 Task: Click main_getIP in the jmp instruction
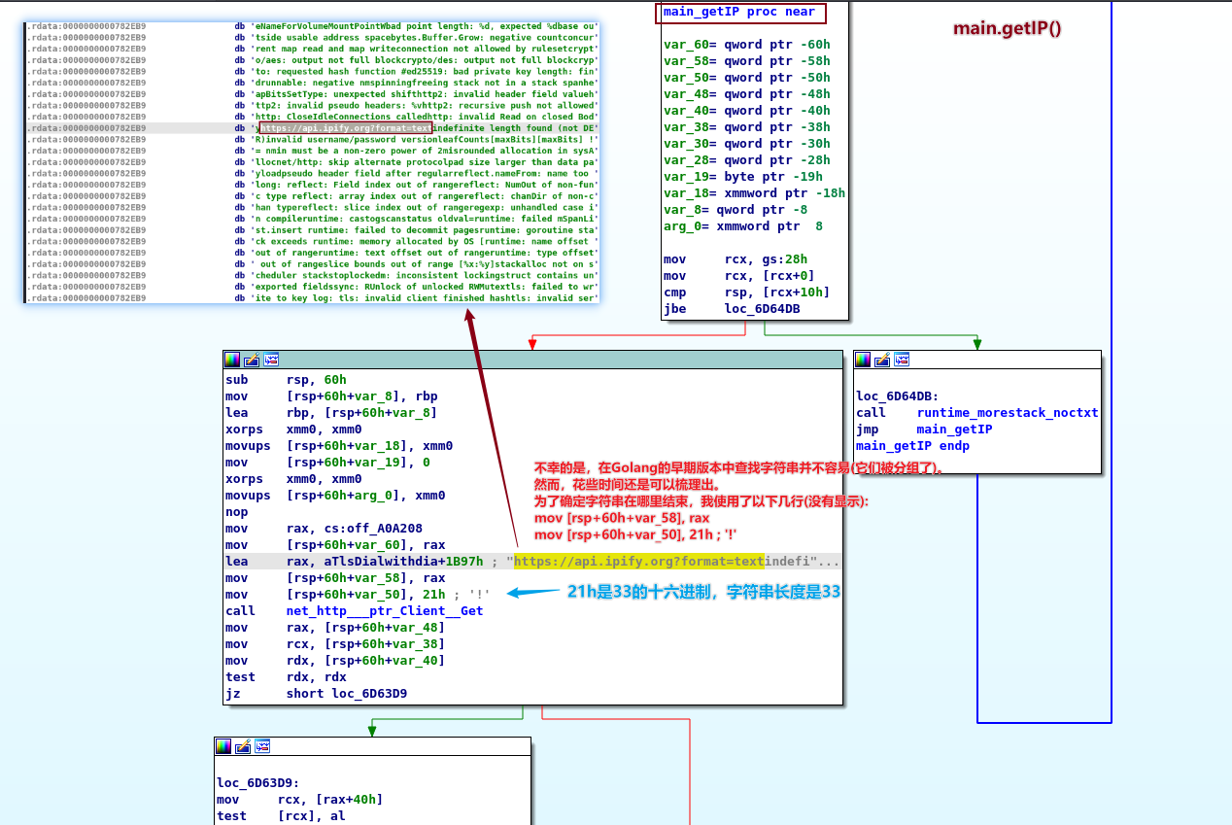tap(954, 430)
